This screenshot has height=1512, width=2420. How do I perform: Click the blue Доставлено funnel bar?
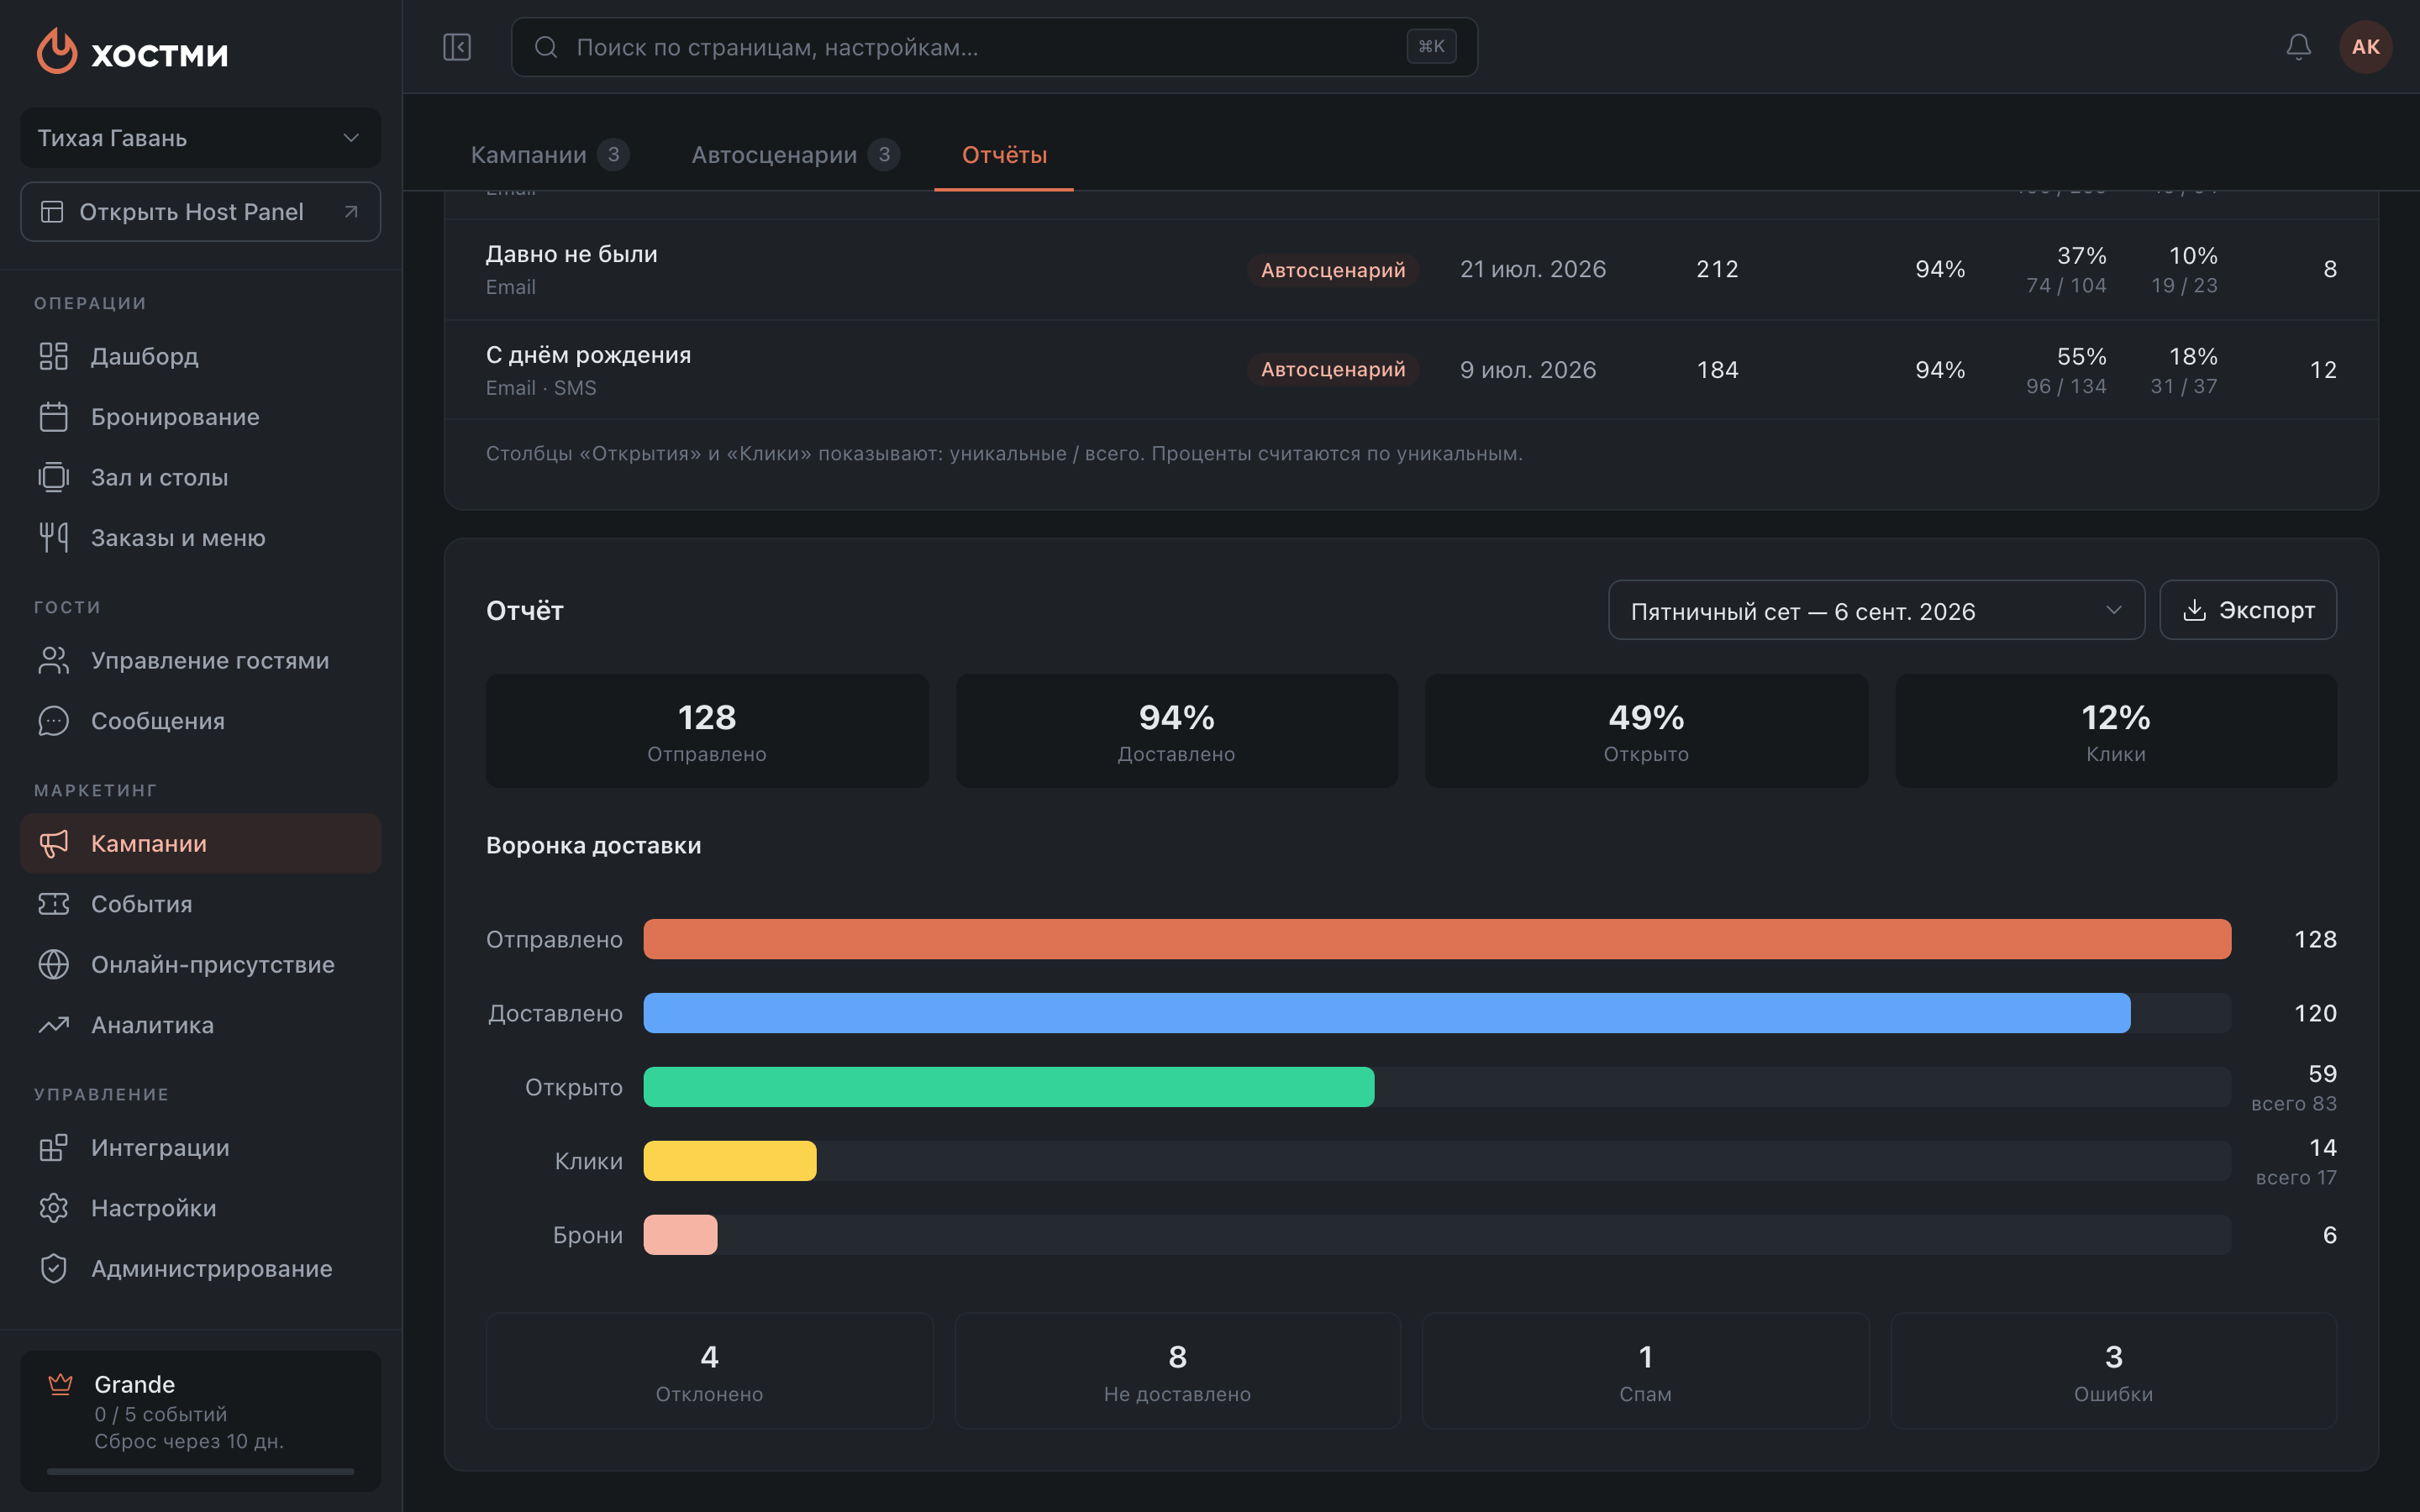[x=1387, y=1013]
